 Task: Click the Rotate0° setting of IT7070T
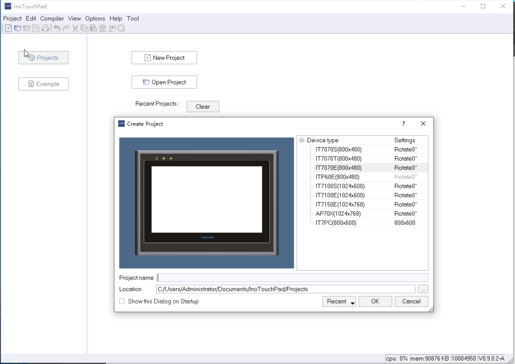(x=406, y=159)
